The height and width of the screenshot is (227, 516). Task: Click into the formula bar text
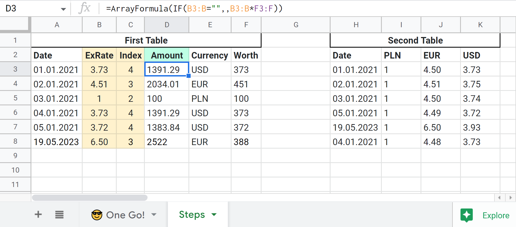(x=194, y=8)
